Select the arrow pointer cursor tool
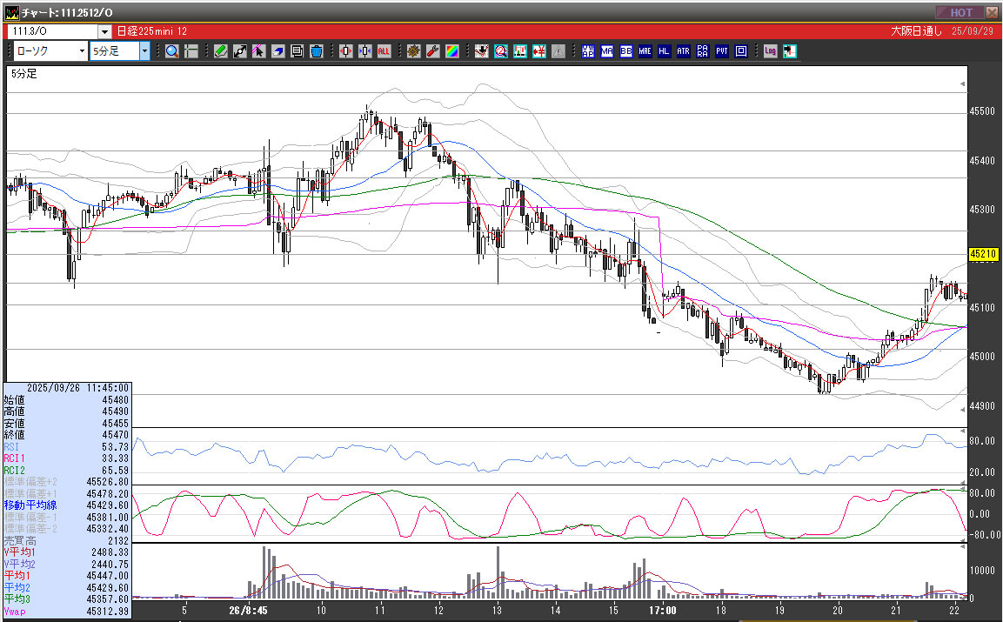This screenshot has height=622, width=1003. pyautogui.click(x=259, y=51)
